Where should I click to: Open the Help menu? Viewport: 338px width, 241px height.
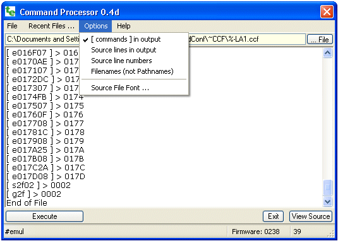tap(124, 26)
